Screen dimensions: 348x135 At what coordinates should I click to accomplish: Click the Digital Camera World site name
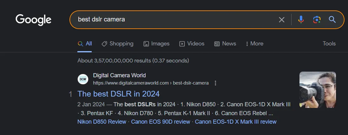click(x=119, y=75)
